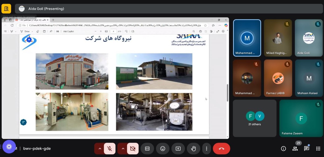Click the Print icon in PDF toolbar
Image resolution: width=324 pixels, height=157 pixels.
[200, 31]
